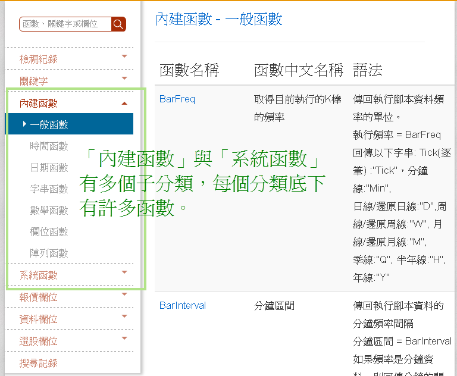Select 數學函數 subcategory
Image resolution: width=457 pixels, height=376 pixels.
pyautogui.click(x=49, y=210)
